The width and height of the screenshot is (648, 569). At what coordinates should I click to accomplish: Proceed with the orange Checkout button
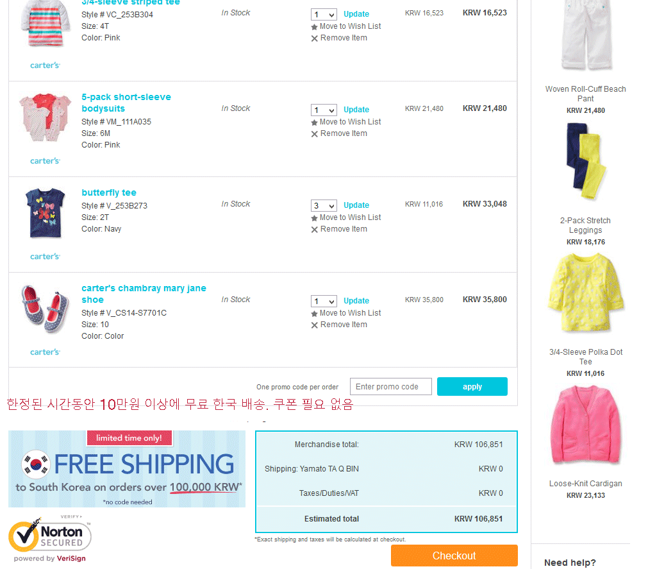pos(454,556)
